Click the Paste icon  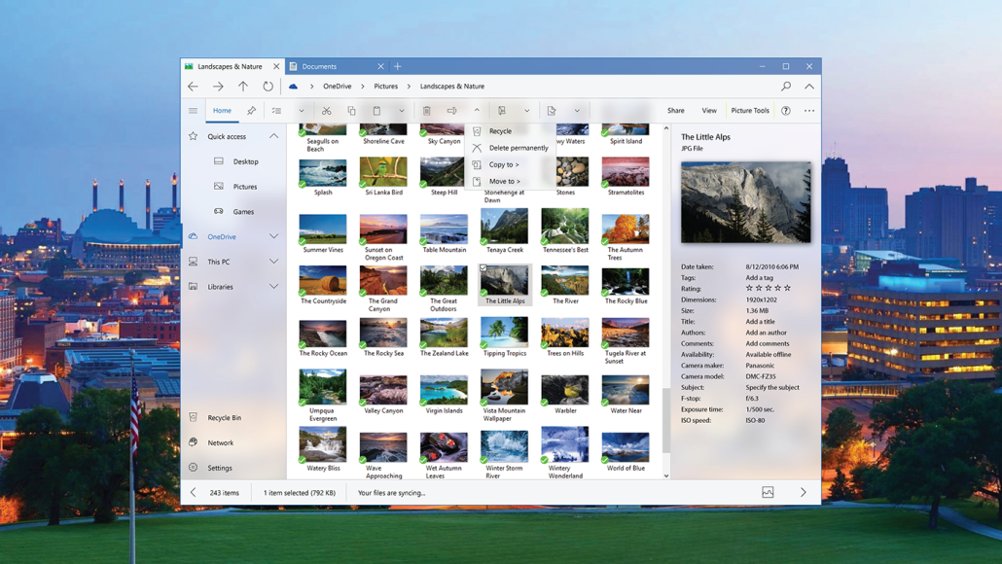pos(377,110)
